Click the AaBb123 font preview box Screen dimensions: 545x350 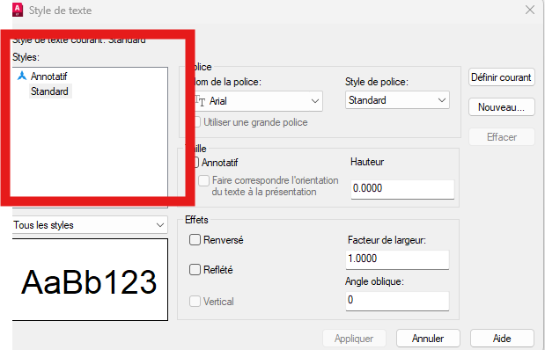click(x=90, y=280)
